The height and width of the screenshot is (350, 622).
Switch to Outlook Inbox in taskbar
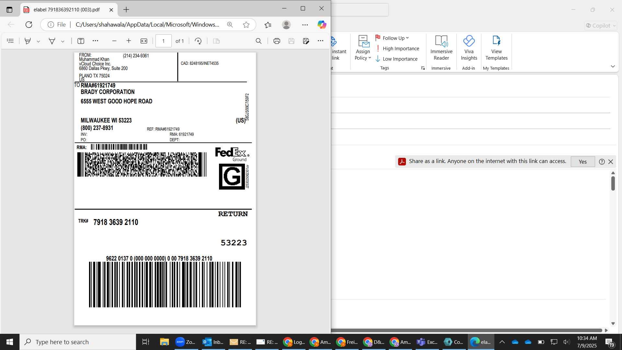coord(213,342)
